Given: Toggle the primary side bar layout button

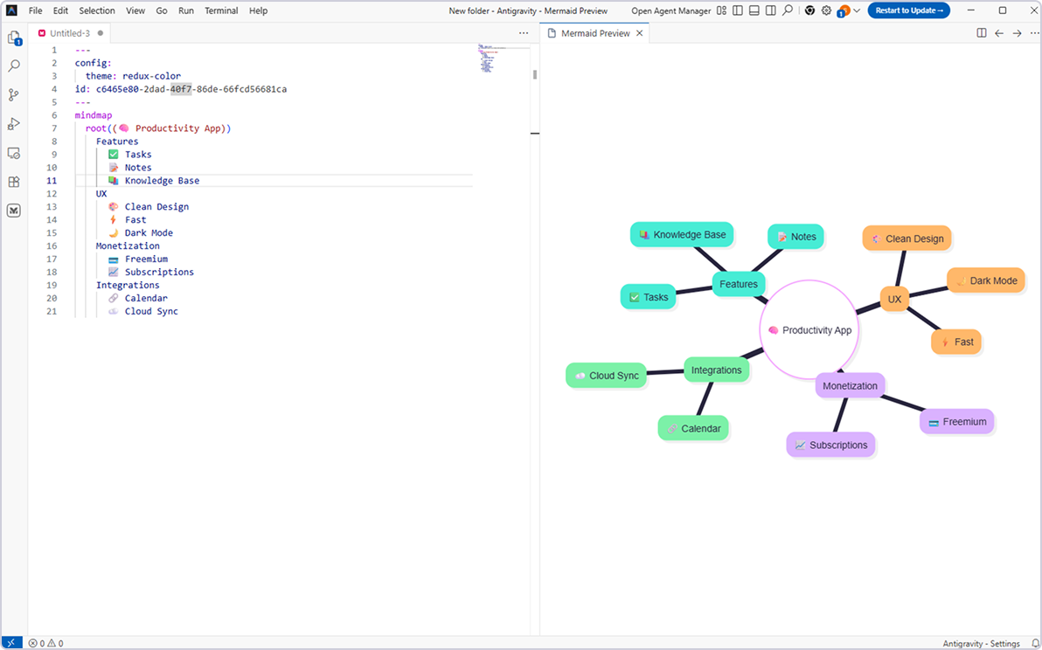Looking at the screenshot, I should [x=738, y=10].
